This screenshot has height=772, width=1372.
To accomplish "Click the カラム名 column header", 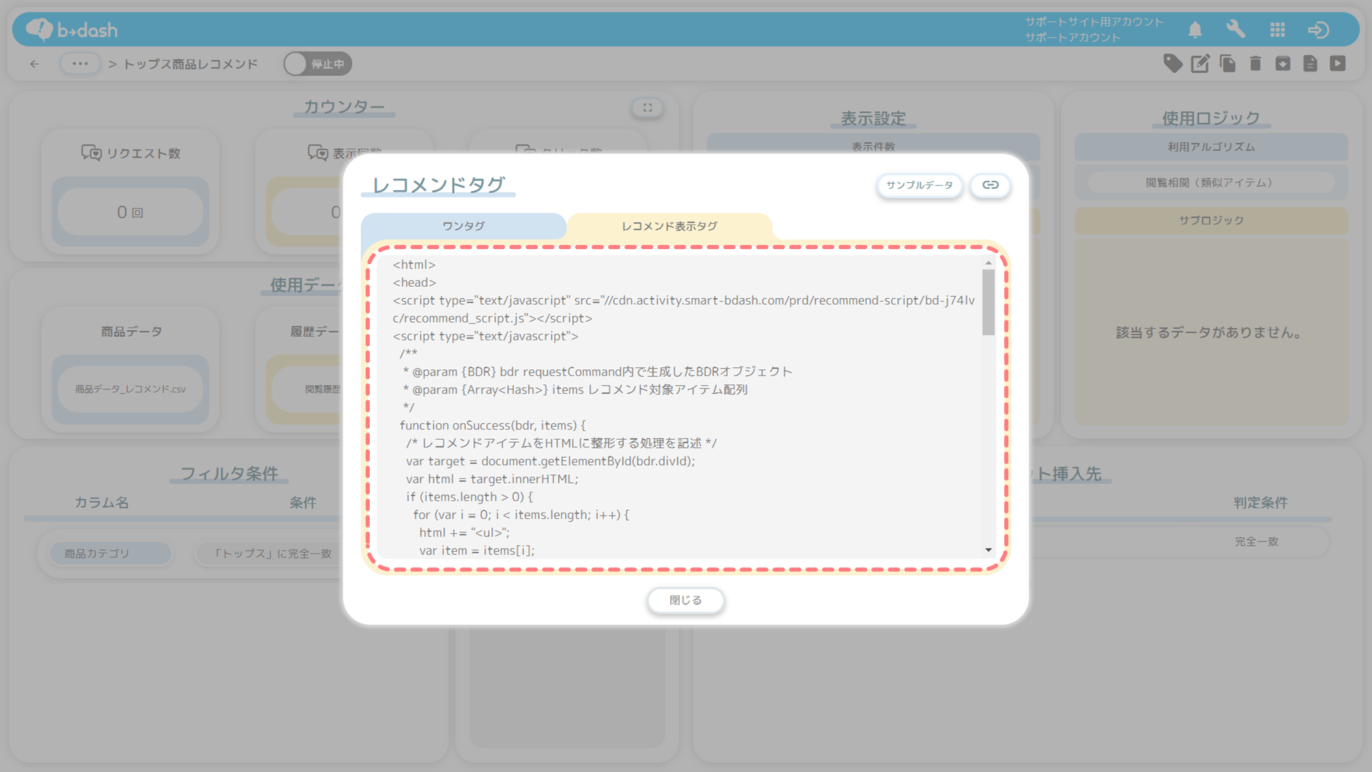I will pyautogui.click(x=102, y=503).
